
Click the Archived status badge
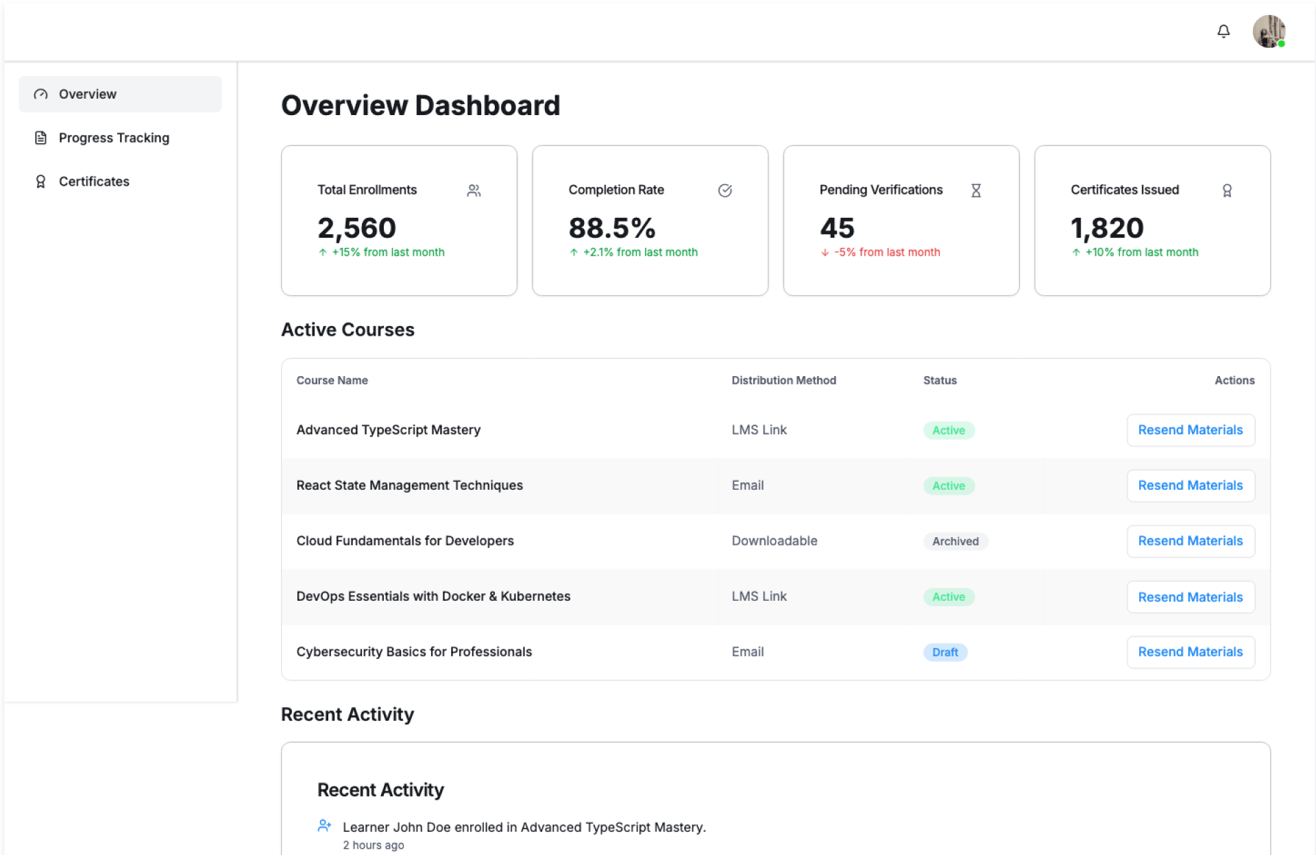(x=955, y=541)
